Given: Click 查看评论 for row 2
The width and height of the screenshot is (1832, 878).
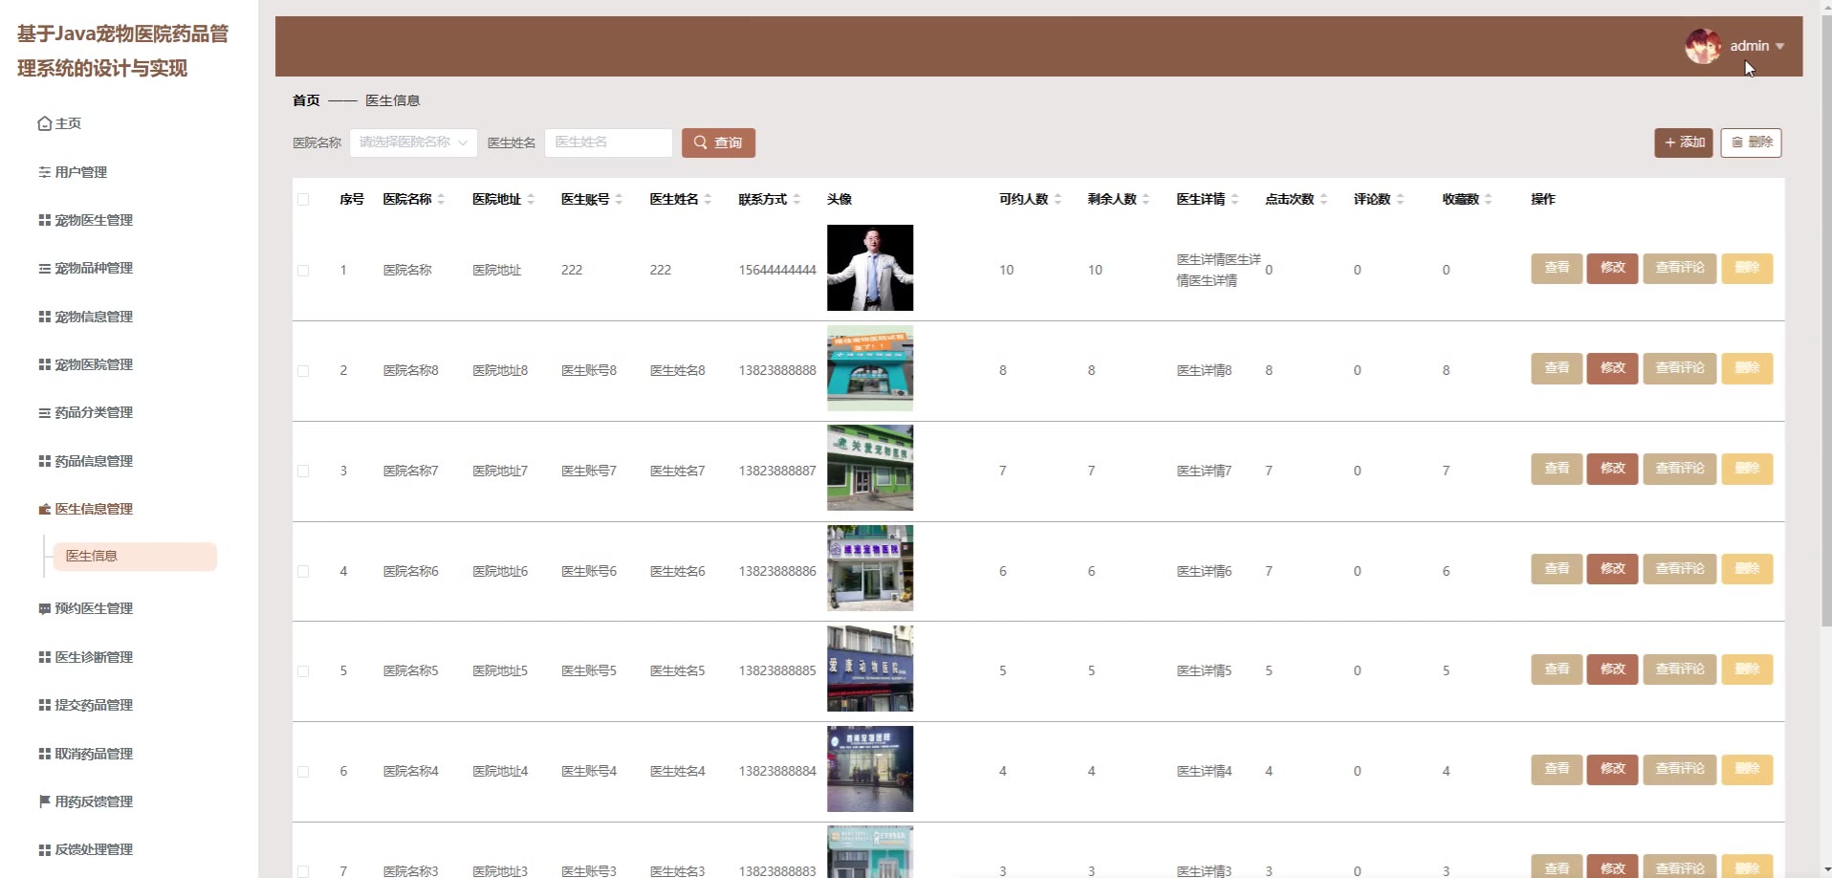Looking at the screenshot, I should pyautogui.click(x=1679, y=368).
